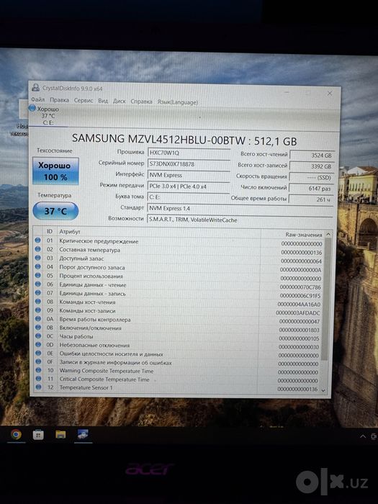Click the Буква тома field C: E:
This screenshot has width=378, height=504.
point(189,197)
